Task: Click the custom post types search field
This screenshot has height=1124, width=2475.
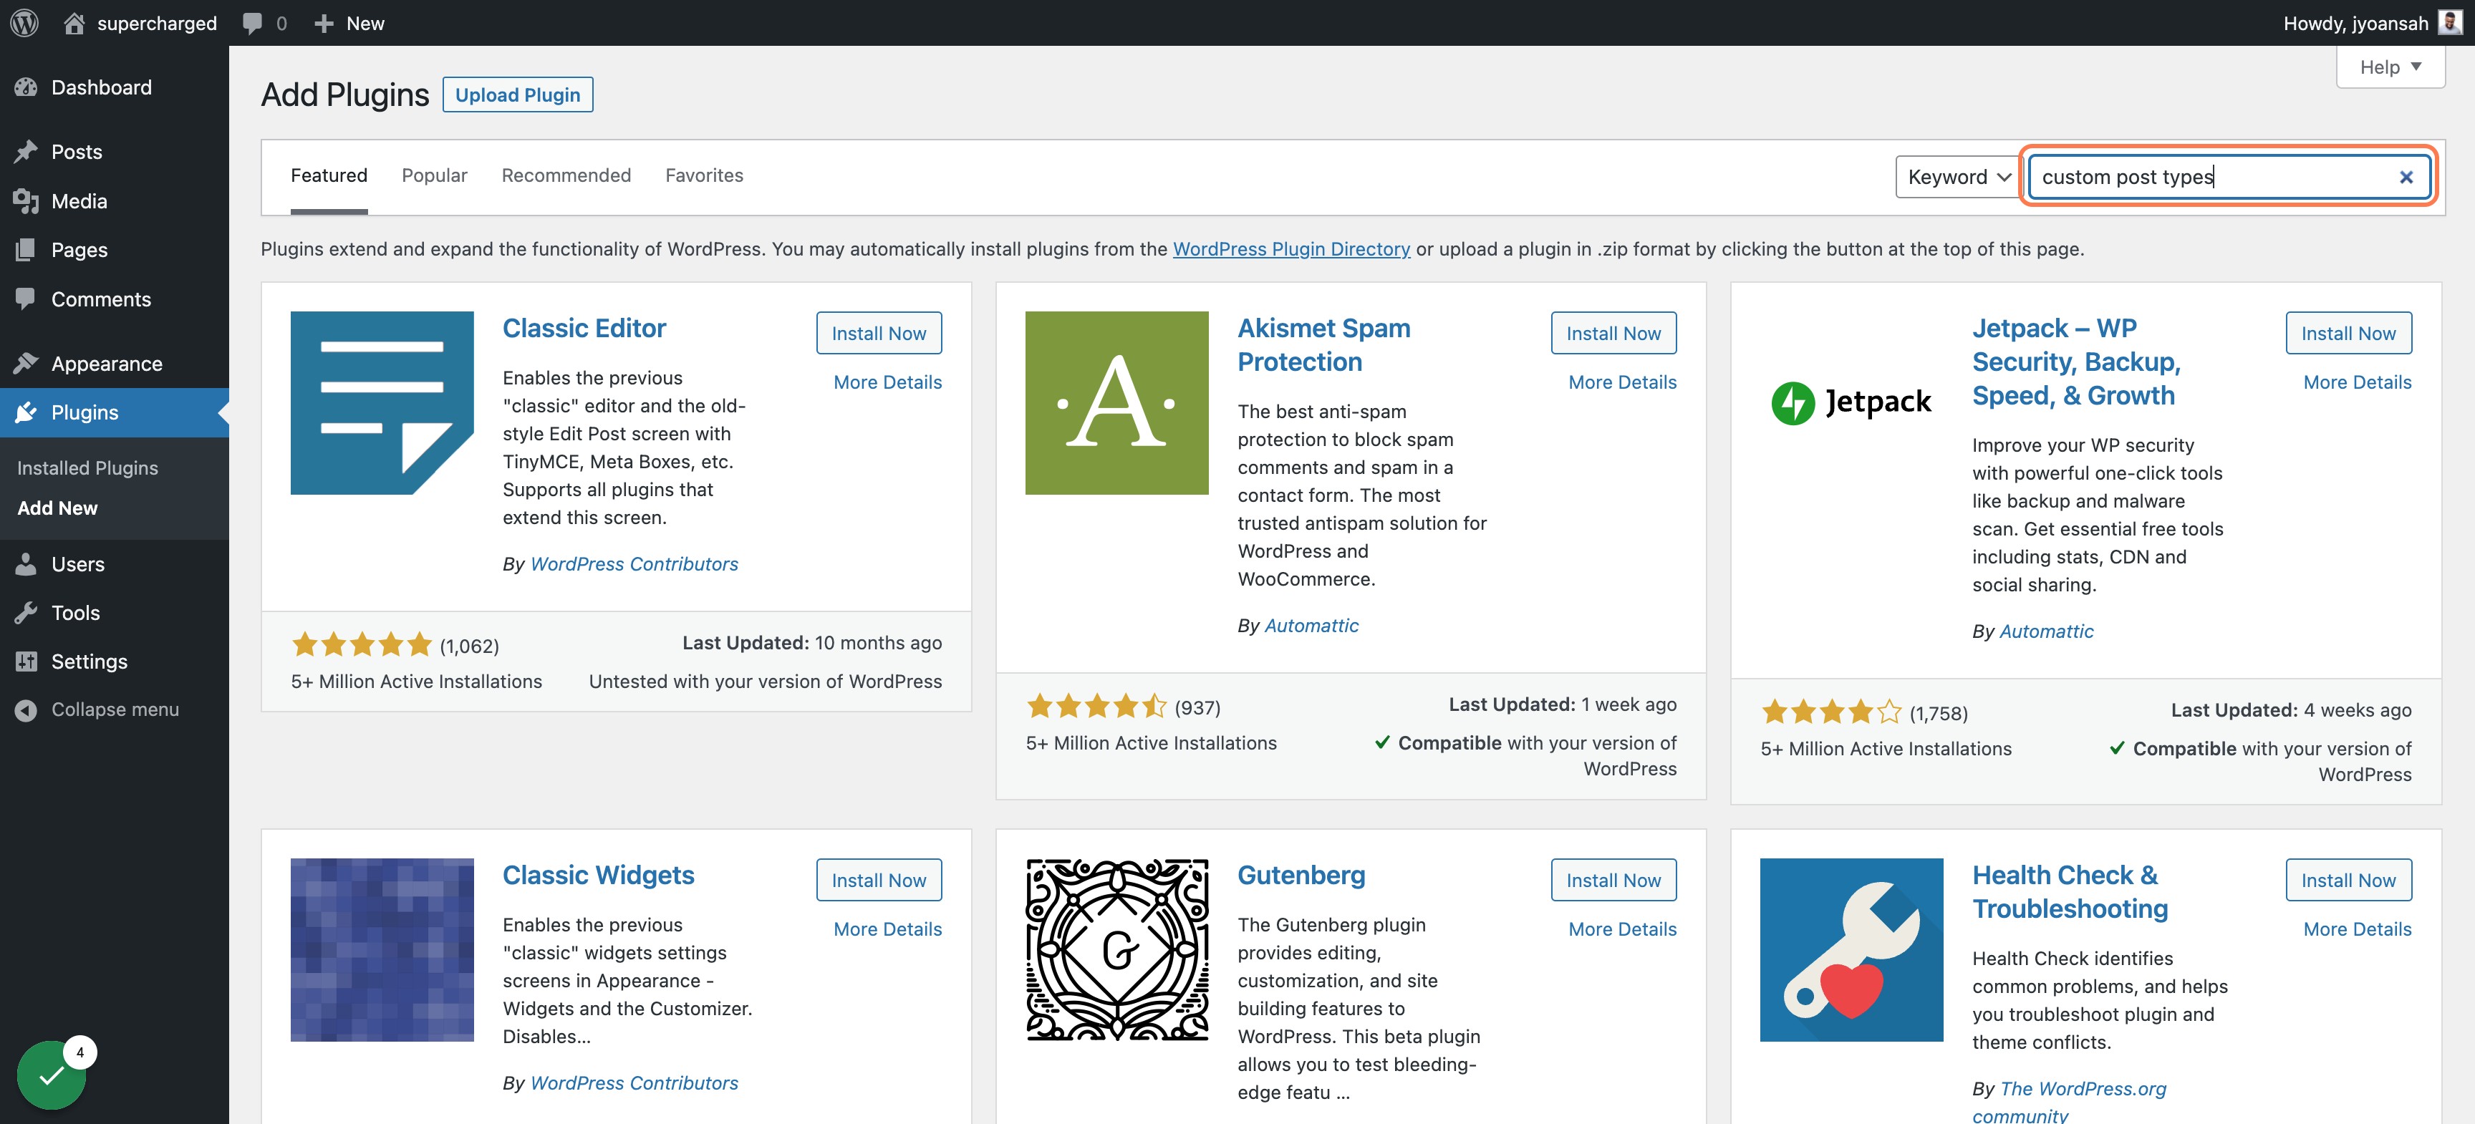Action: coord(2210,177)
